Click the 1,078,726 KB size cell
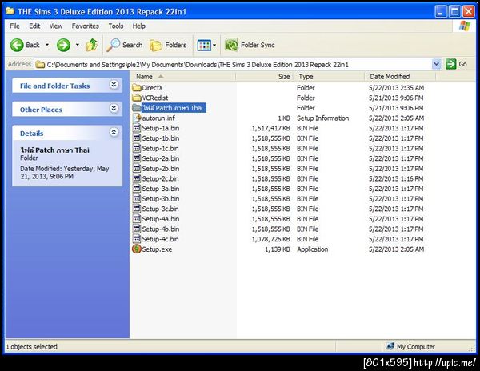The height and width of the screenshot is (371, 480). pyautogui.click(x=271, y=239)
